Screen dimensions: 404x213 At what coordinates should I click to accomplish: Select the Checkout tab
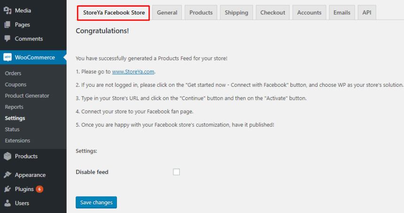coord(272,13)
